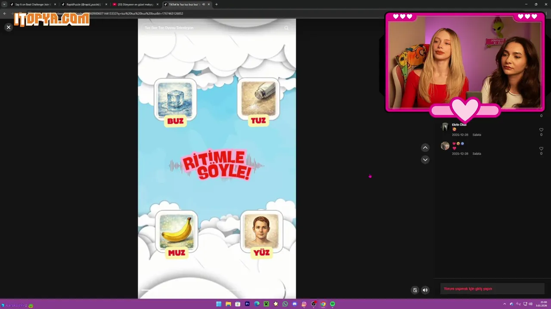This screenshot has width=551, height=309.
Task: Open OBS Studio from the taskbar
Action: 313,304
